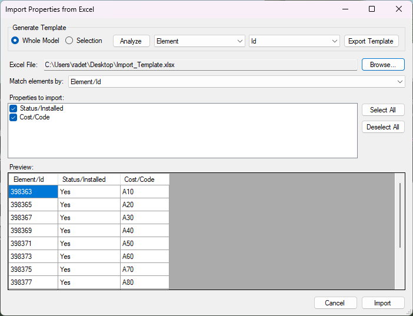Click the Yes cell in row 398363
This screenshot has height=316, width=413.
[89, 192]
